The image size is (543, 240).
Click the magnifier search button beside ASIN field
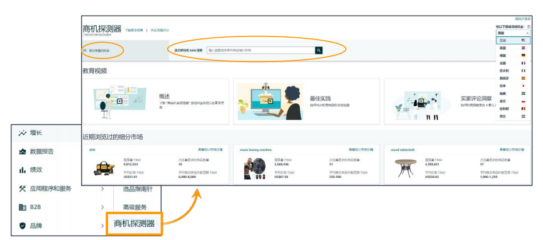click(x=319, y=50)
